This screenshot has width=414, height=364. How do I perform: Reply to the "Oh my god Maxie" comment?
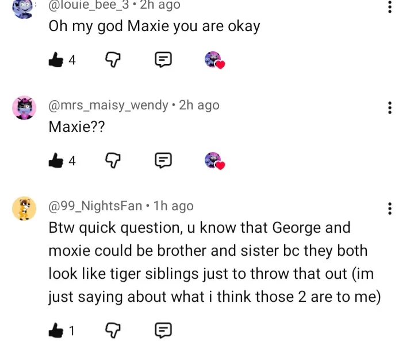point(163,59)
